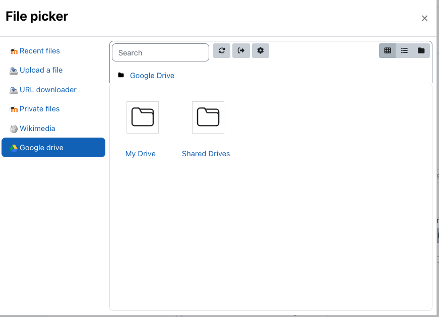Click the Shared Drives label
Image resolution: width=439 pixels, height=317 pixels.
tap(206, 154)
